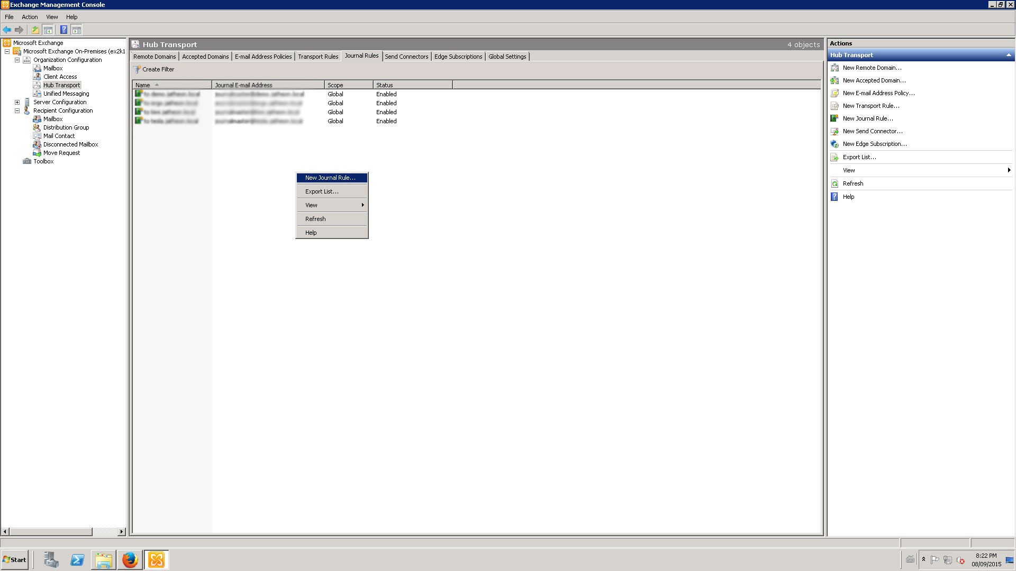This screenshot has height=571, width=1016.
Task: Switch to the Transport Rules tab
Action: [x=318, y=57]
